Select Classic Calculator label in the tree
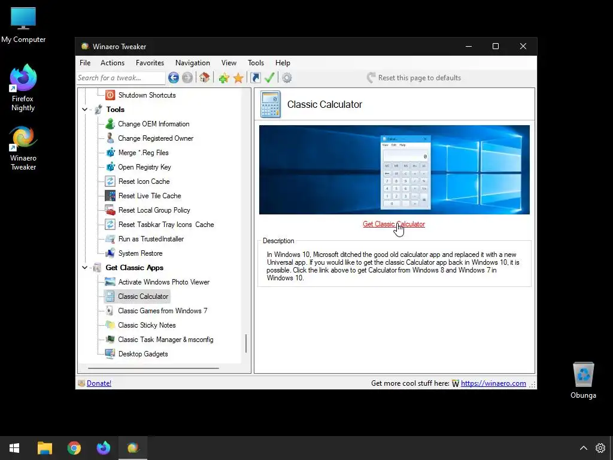 click(143, 296)
